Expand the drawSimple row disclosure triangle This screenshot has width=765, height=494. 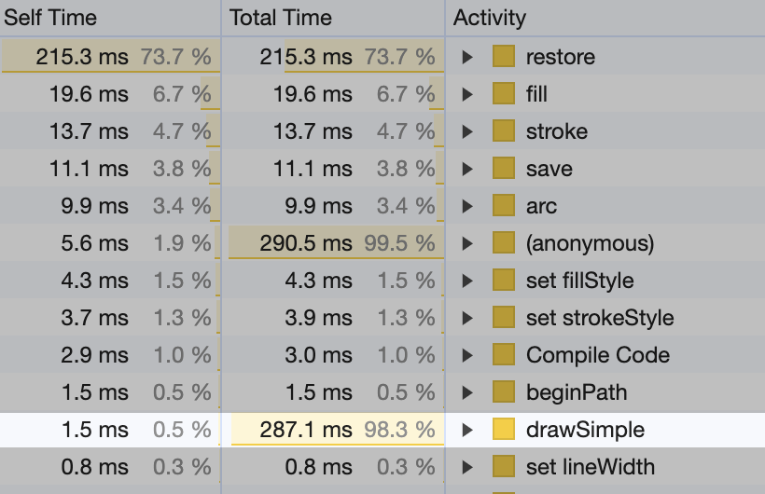(x=468, y=430)
